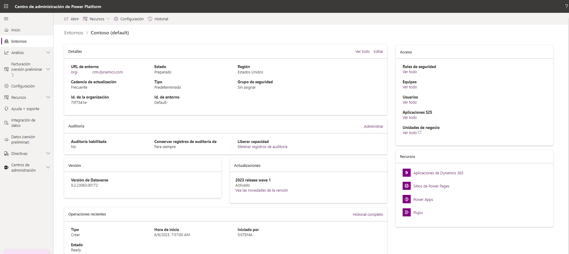Open the app launcher waffle icon

6,6
